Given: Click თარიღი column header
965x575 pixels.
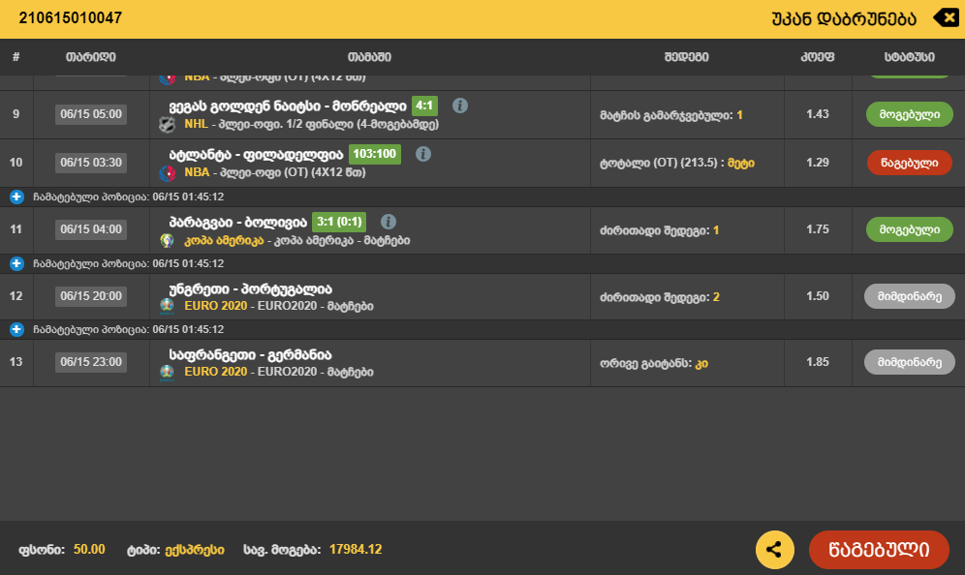Looking at the screenshot, I should [91, 56].
